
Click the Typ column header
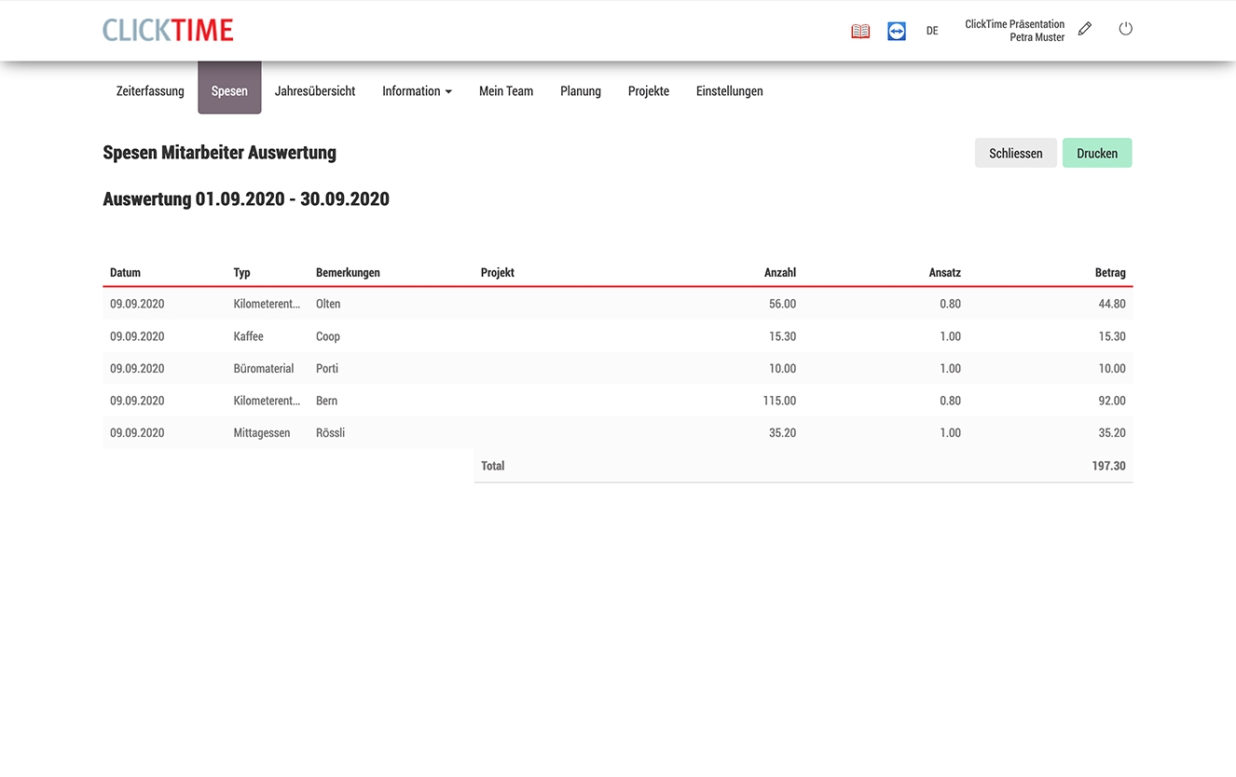click(x=242, y=273)
